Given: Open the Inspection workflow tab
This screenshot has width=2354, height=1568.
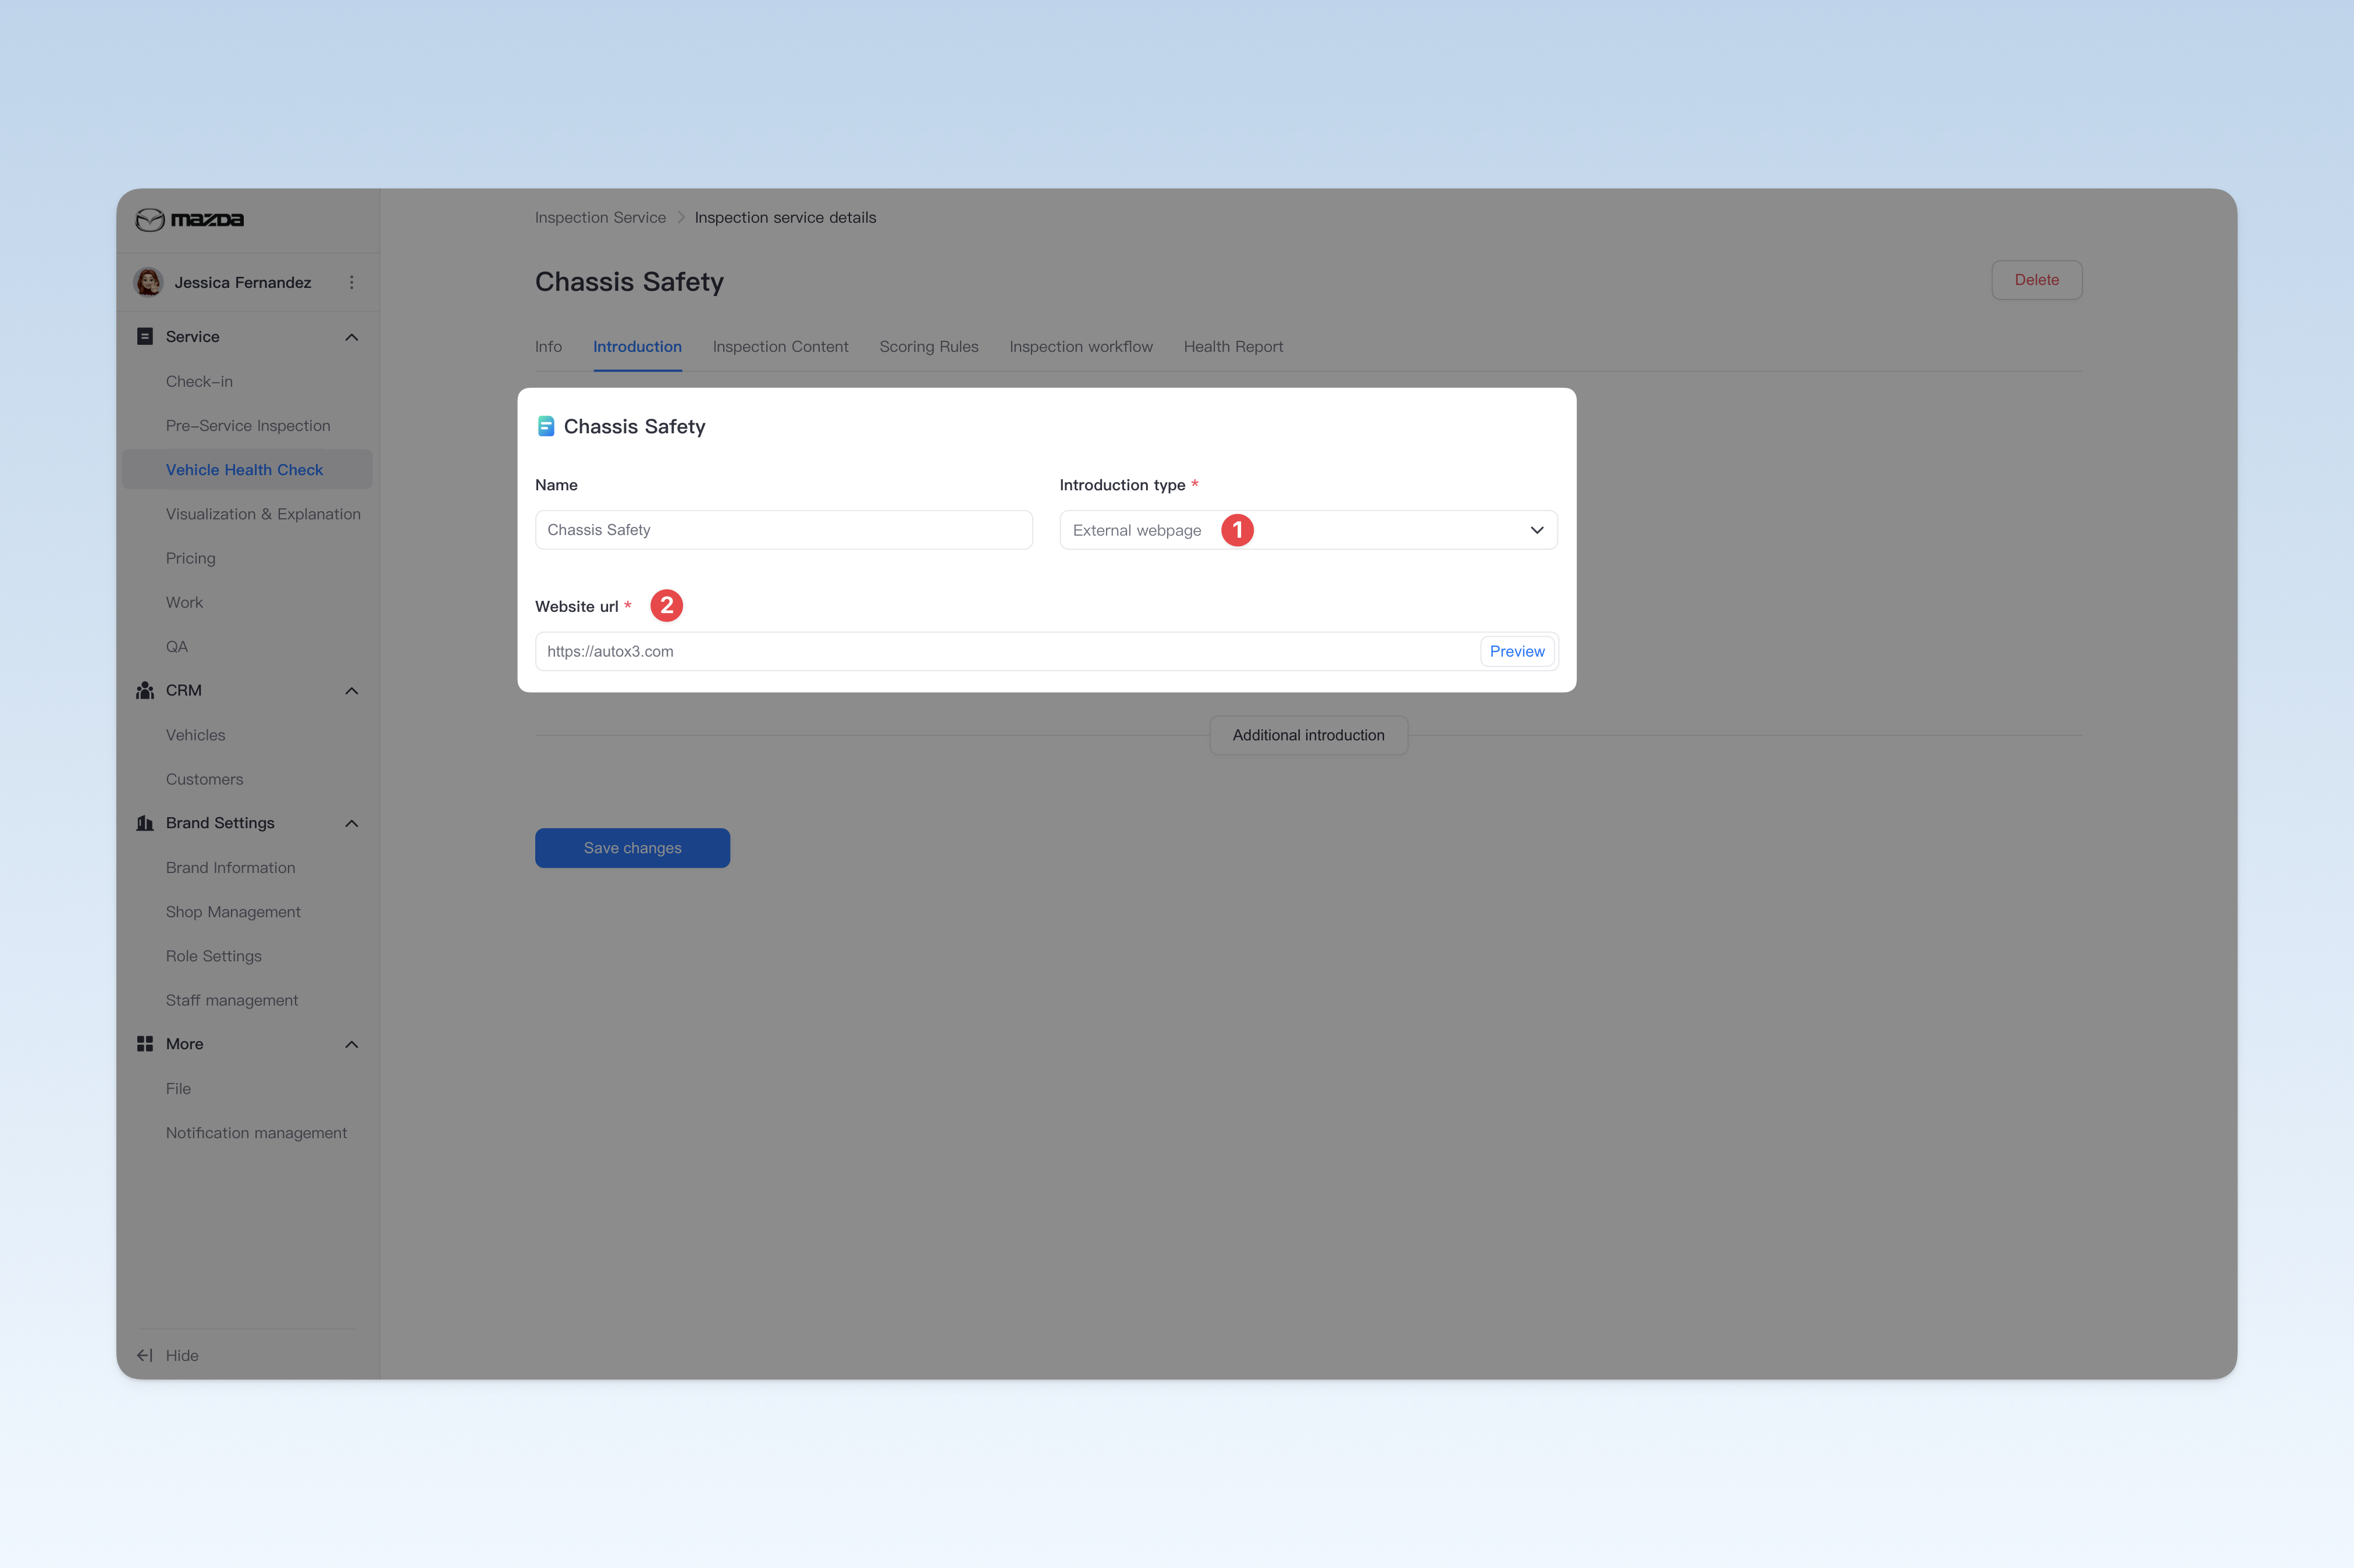Looking at the screenshot, I should pyautogui.click(x=1080, y=346).
